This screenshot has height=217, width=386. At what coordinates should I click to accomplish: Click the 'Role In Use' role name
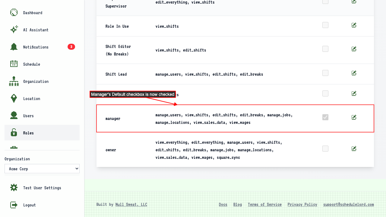(117, 26)
